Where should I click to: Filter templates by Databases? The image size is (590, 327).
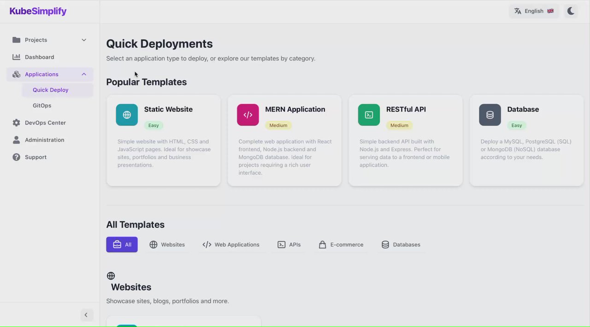(401, 244)
